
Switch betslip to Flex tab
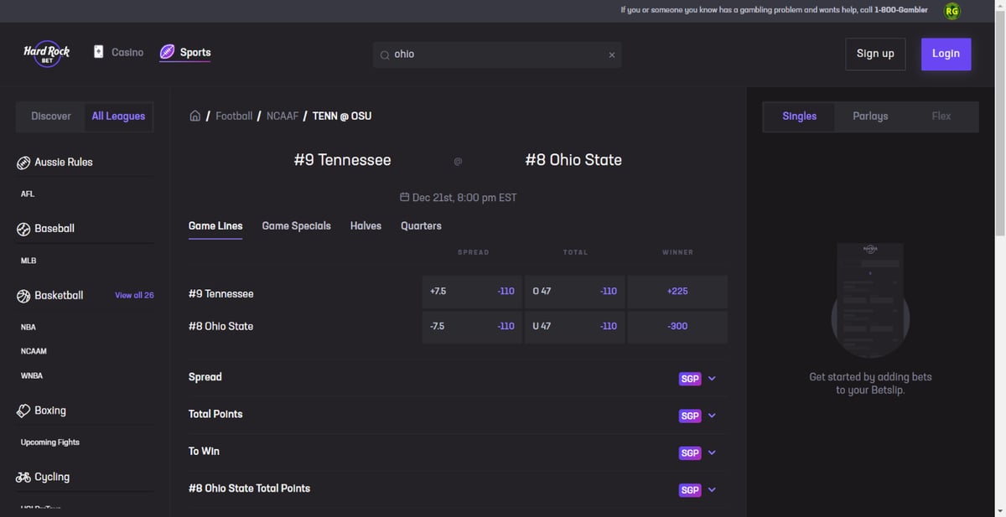tap(941, 116)
